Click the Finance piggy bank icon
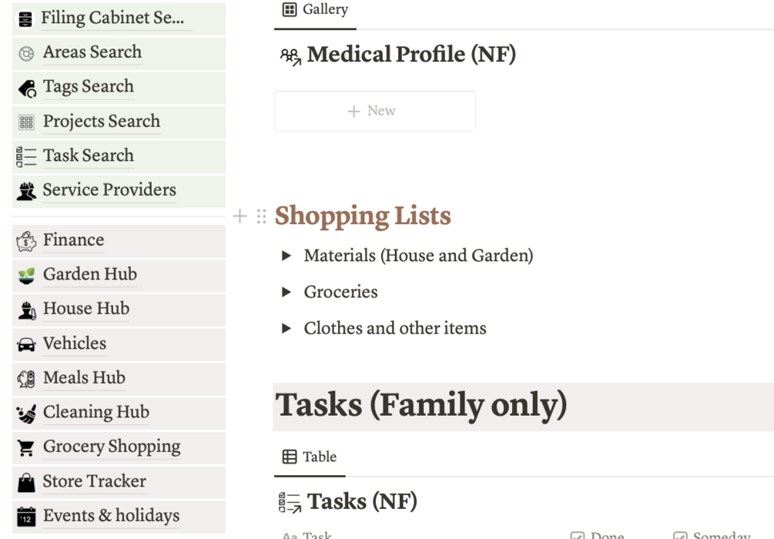Viewport: 774px width, 539px height. (x=26, y=242)
